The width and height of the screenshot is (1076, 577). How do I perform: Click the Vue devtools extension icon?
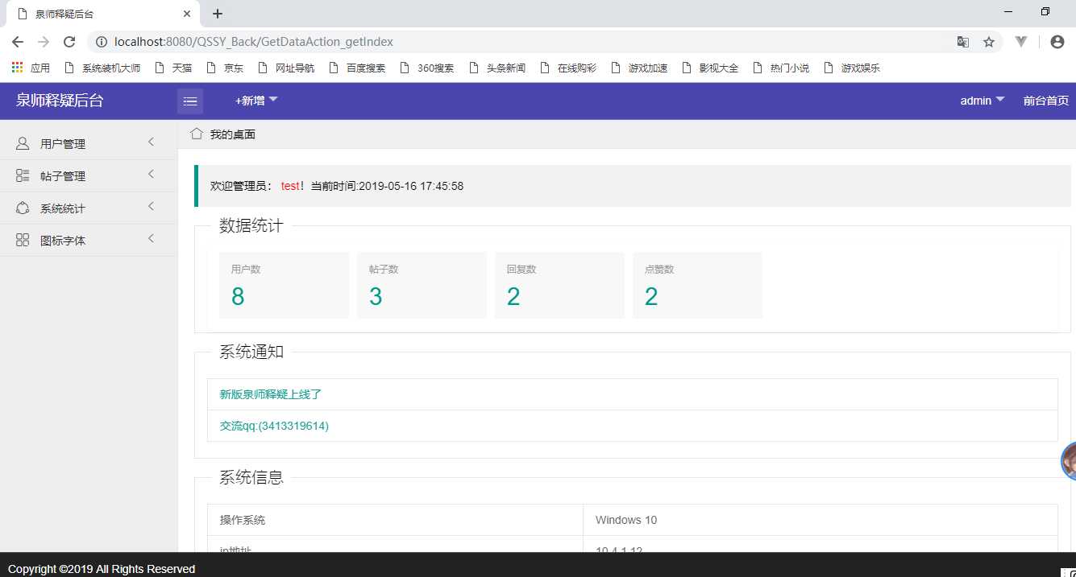point(1021,41)
